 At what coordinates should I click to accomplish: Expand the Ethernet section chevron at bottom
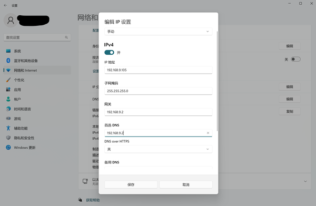click(x=305, y=181)
